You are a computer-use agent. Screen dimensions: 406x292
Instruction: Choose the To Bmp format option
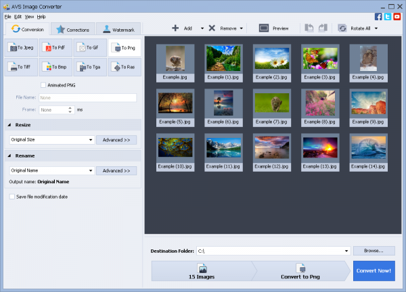click(56, 67)
